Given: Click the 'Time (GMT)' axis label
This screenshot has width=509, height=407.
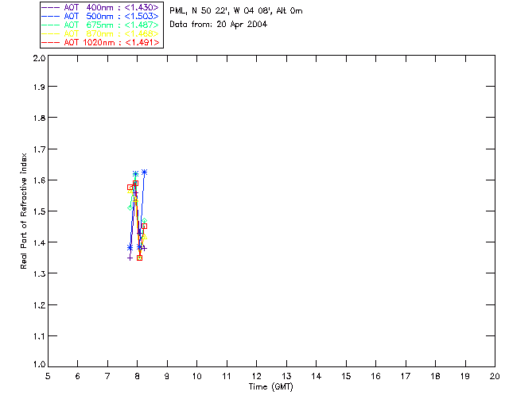Looking at the screenshot, I should 270,387.
